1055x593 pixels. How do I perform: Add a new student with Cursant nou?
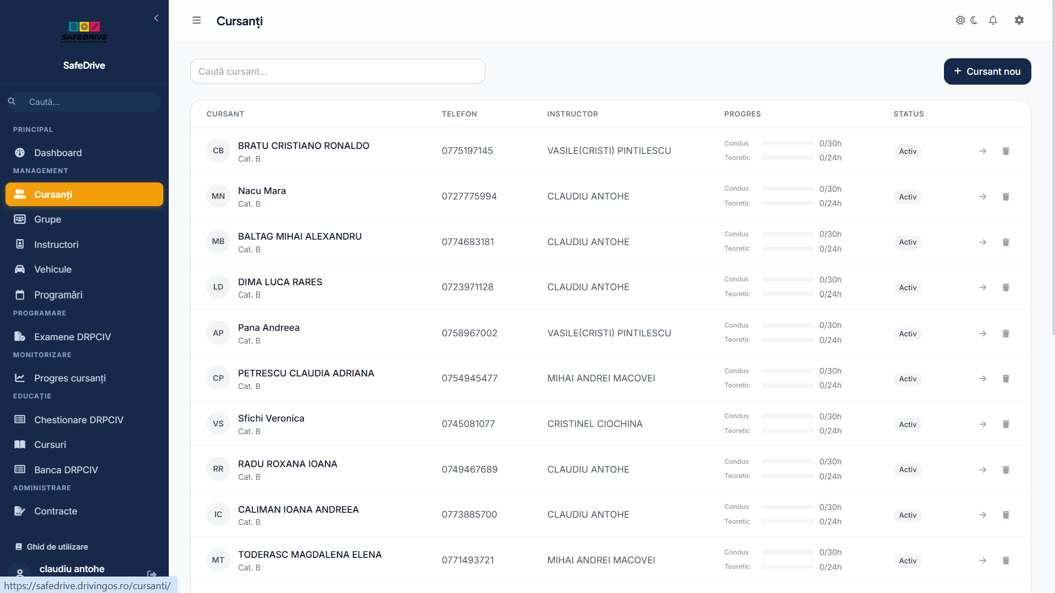pyautogui.click(x=987, y=71)
